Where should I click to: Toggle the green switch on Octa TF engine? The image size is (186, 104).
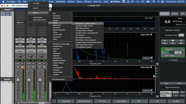tap(182, 49)
